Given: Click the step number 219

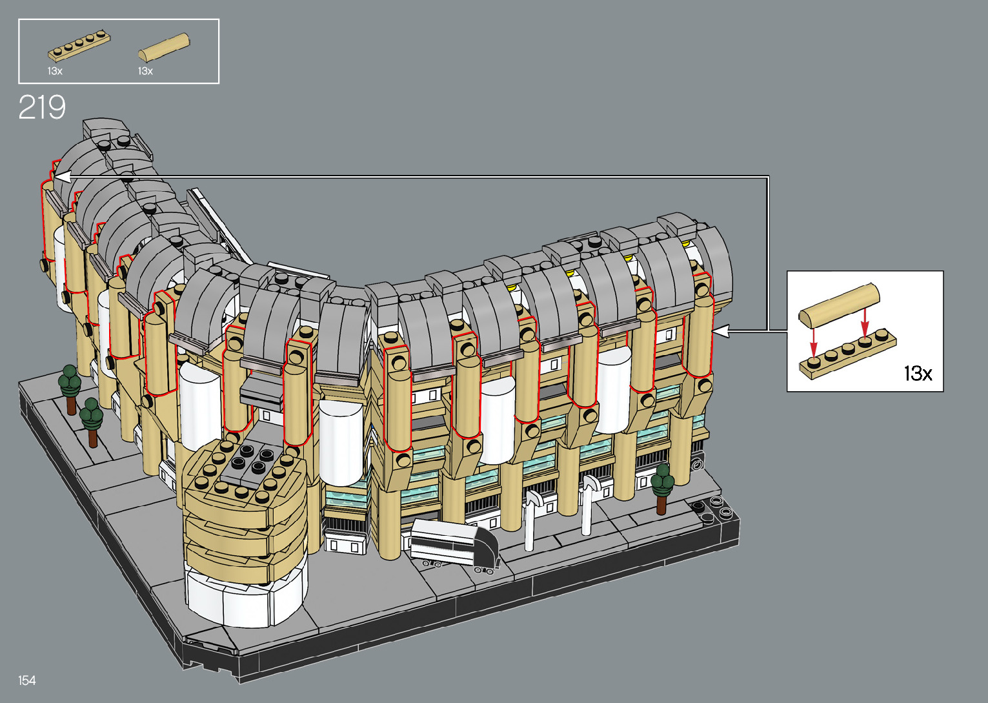Looking at the screenshot, I should [x=42, y=108].
